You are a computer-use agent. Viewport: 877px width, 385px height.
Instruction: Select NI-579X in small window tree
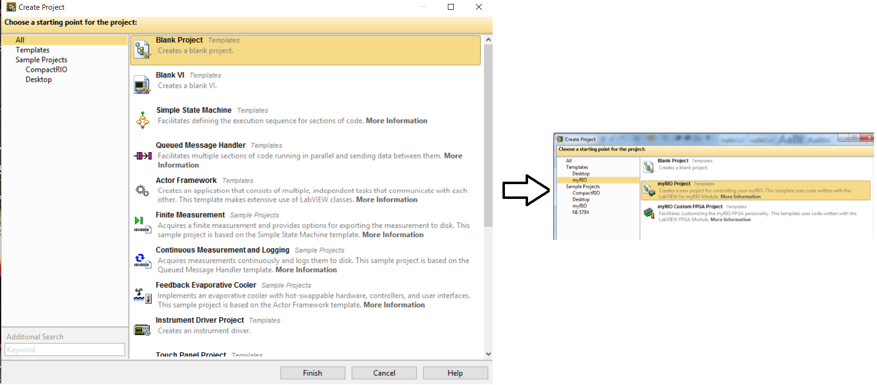[581, 212]
